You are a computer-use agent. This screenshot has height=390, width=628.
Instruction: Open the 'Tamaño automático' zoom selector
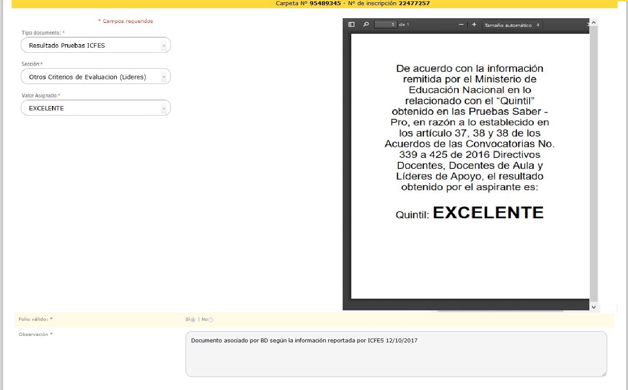(512, 25)
